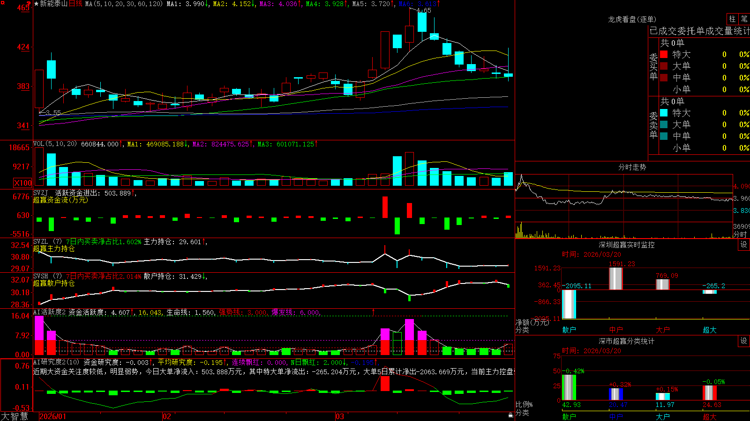
Task: Click the blue 中户 ratio bar 20.47
Action: pos(616,394)
